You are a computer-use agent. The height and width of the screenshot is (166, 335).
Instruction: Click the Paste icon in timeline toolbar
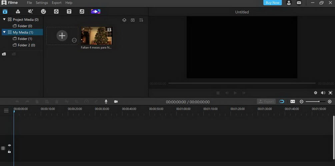[47, 102]
